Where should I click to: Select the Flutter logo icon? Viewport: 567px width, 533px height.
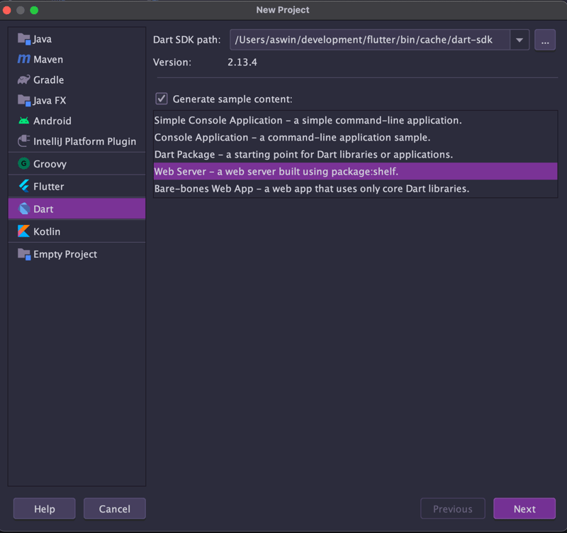[x=24, y=186]
